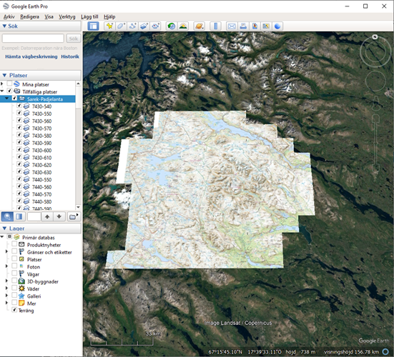
Task: Open the Verktyg menu
Action: (x=67, y=17)
